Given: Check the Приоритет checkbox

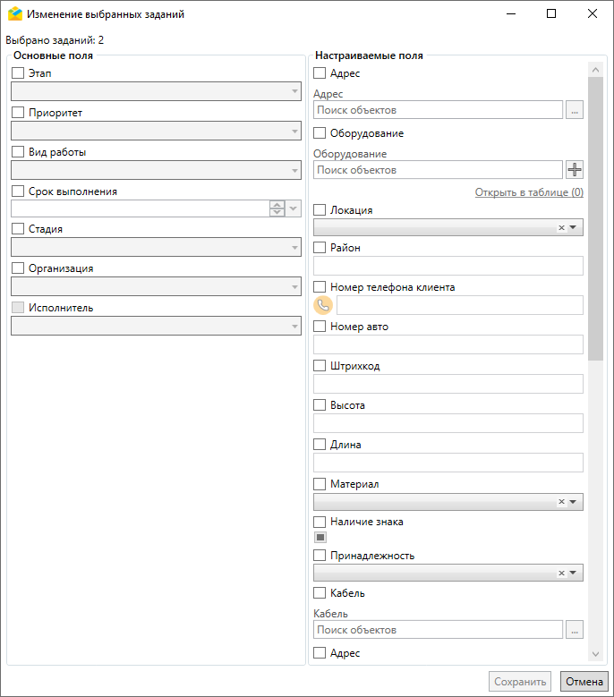Looking at the screenshot, I should coord(18,113).
